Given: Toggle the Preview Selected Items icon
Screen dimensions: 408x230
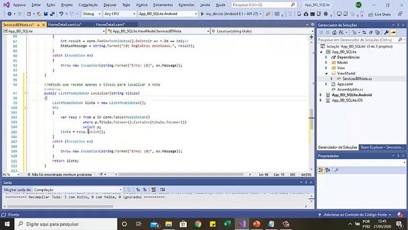Looking at the screenshot, I should click(x=393, y=33).
